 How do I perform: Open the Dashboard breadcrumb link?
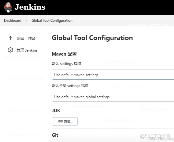[13, 21]
